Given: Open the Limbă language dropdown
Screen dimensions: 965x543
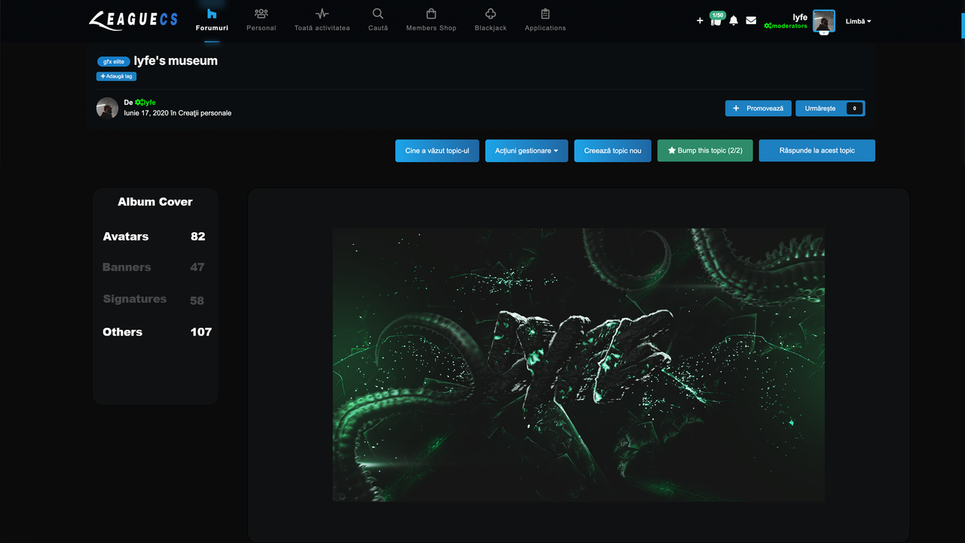Looking at the screenshot, I should pos(858,21).
